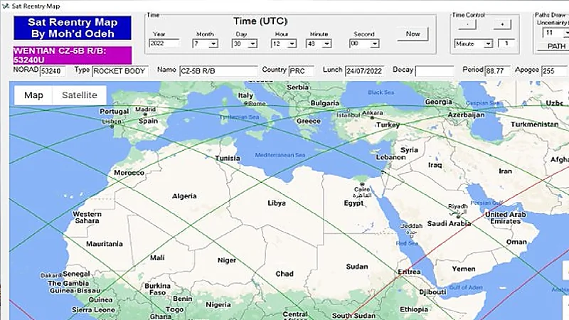Click the NORAD number field
The width and height of the screenshot is (569, 320).
click(x=53, y=70)
